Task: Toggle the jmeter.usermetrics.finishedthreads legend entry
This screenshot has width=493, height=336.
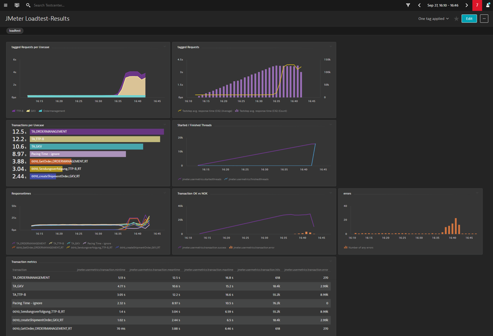Action: tap(247, 178)
